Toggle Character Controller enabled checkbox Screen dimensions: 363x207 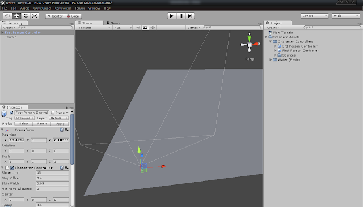click(x=12, y=168)
